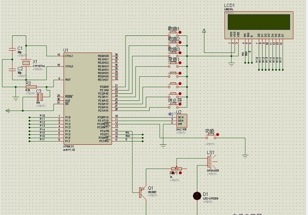Click the P3.4/T0 pin label
The image size is (308, 215).
(x=104, y=131)
